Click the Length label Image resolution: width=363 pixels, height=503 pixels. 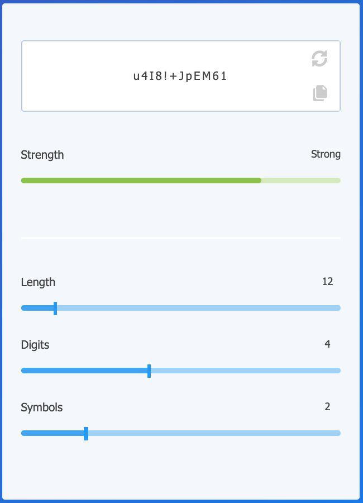38,282
